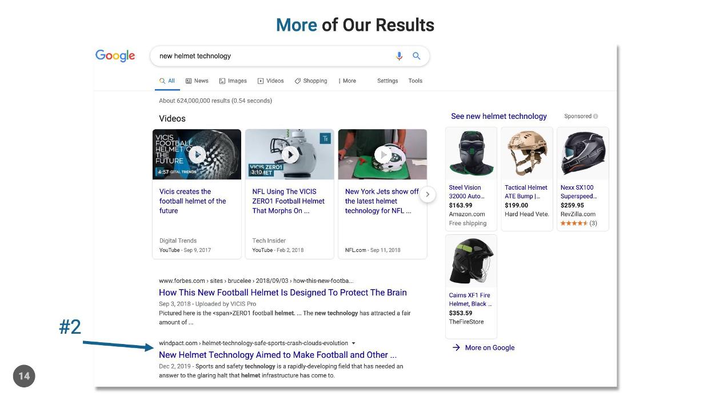The width and height of the screenshot is (711, 400).
Task: Click the microphone voice search icon
Action: (x=399, y=56)
